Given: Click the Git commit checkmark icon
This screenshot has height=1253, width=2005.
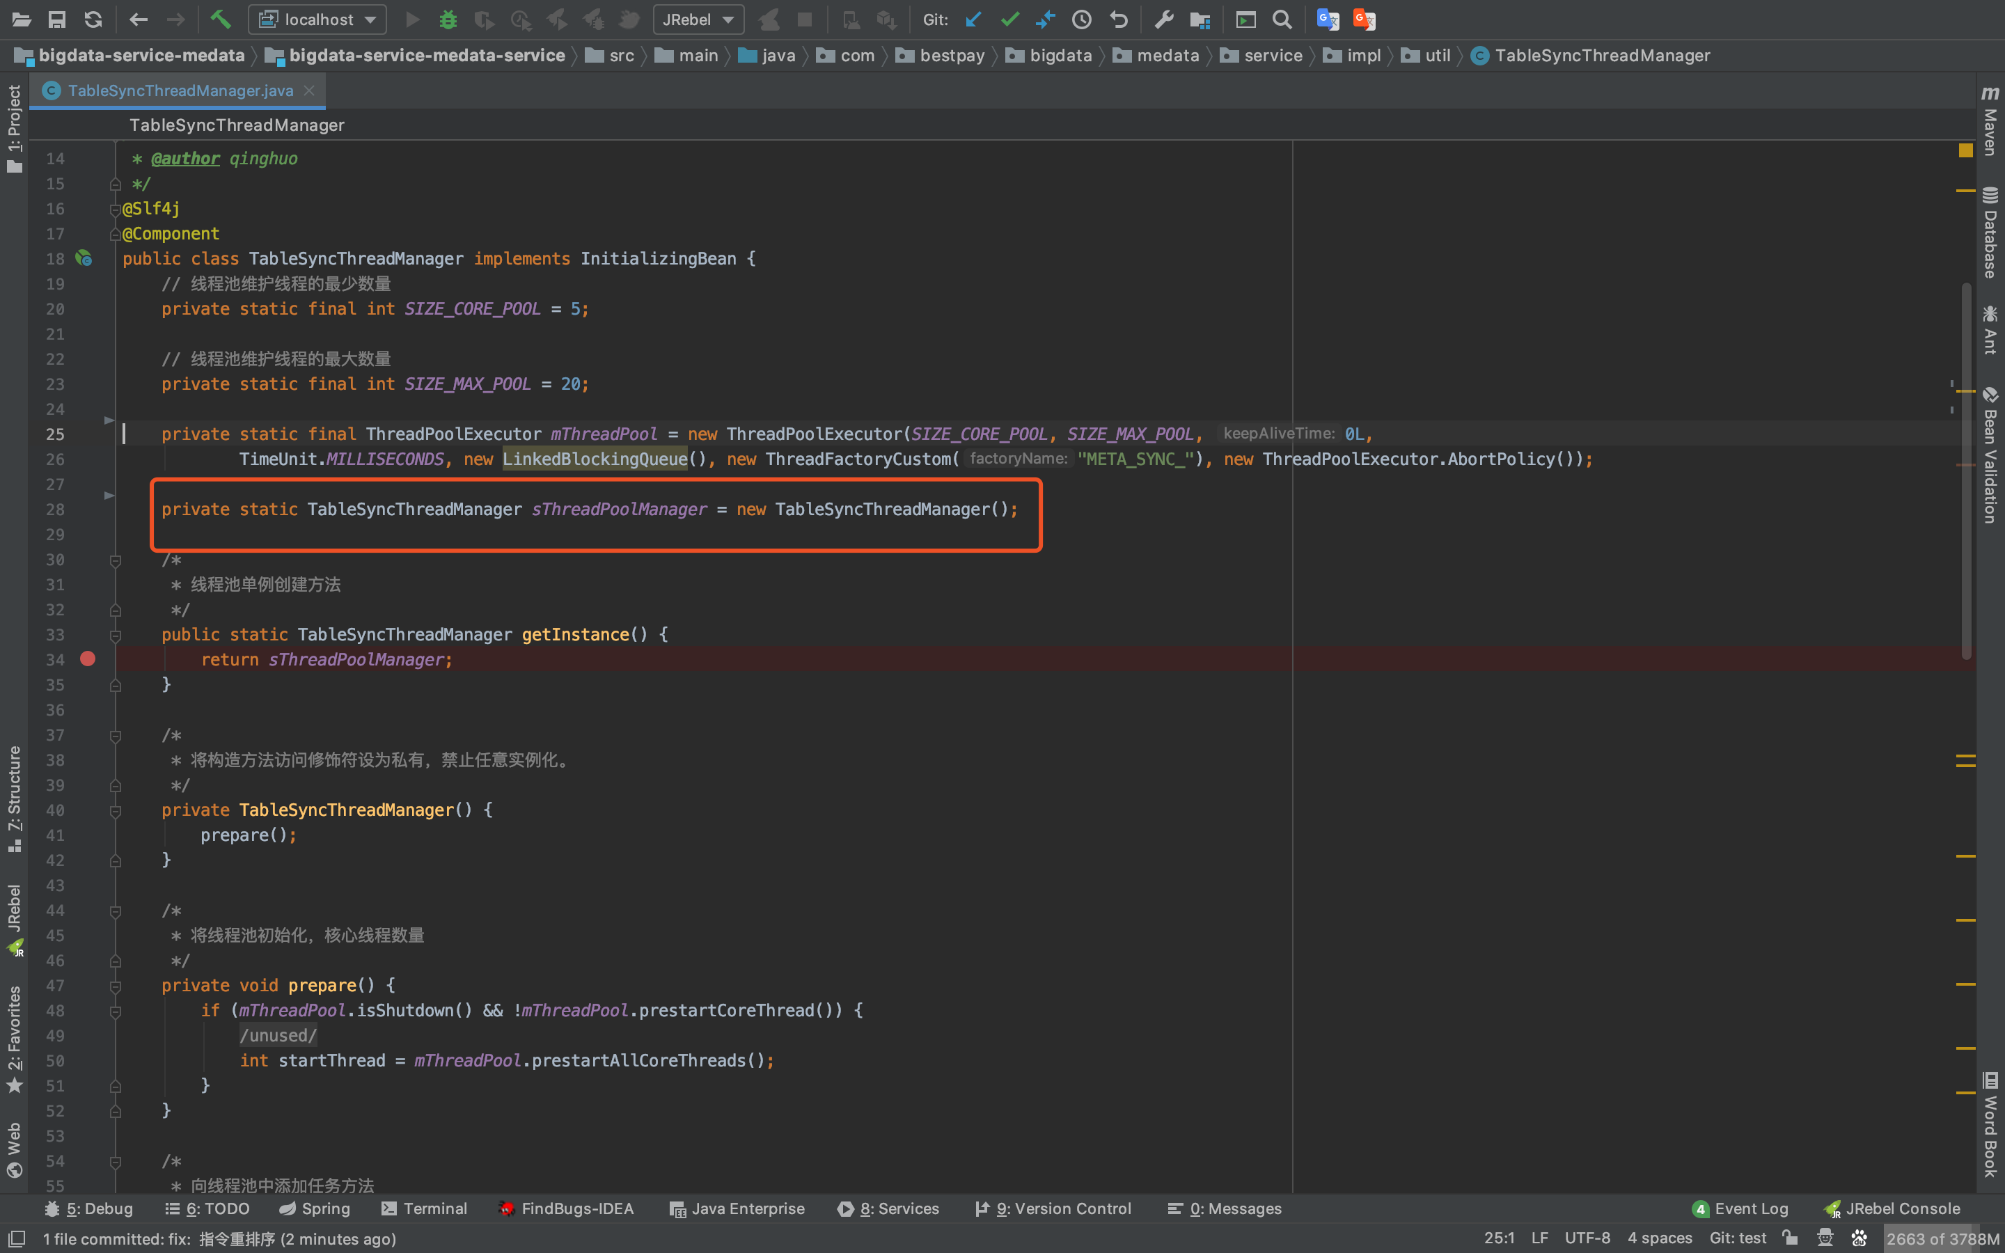Looking at the screenshot, I should point(1009,19).
